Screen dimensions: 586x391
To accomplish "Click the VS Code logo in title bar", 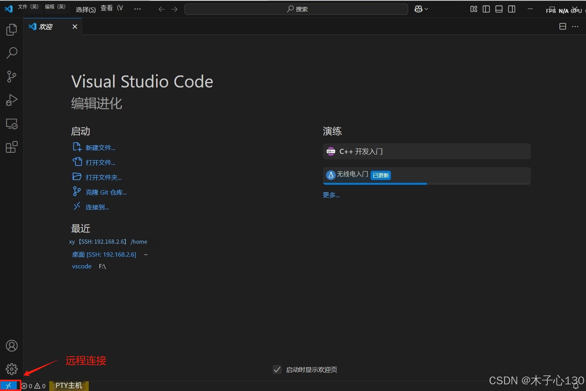I will pos(9,9).
